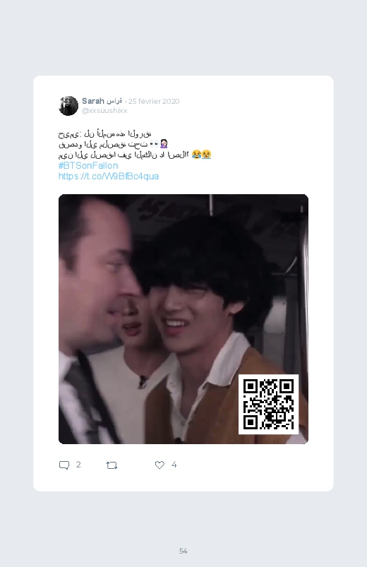Click the crying laughing emoji in tweet
The image size is (367, 567).
tap(196, 155)
